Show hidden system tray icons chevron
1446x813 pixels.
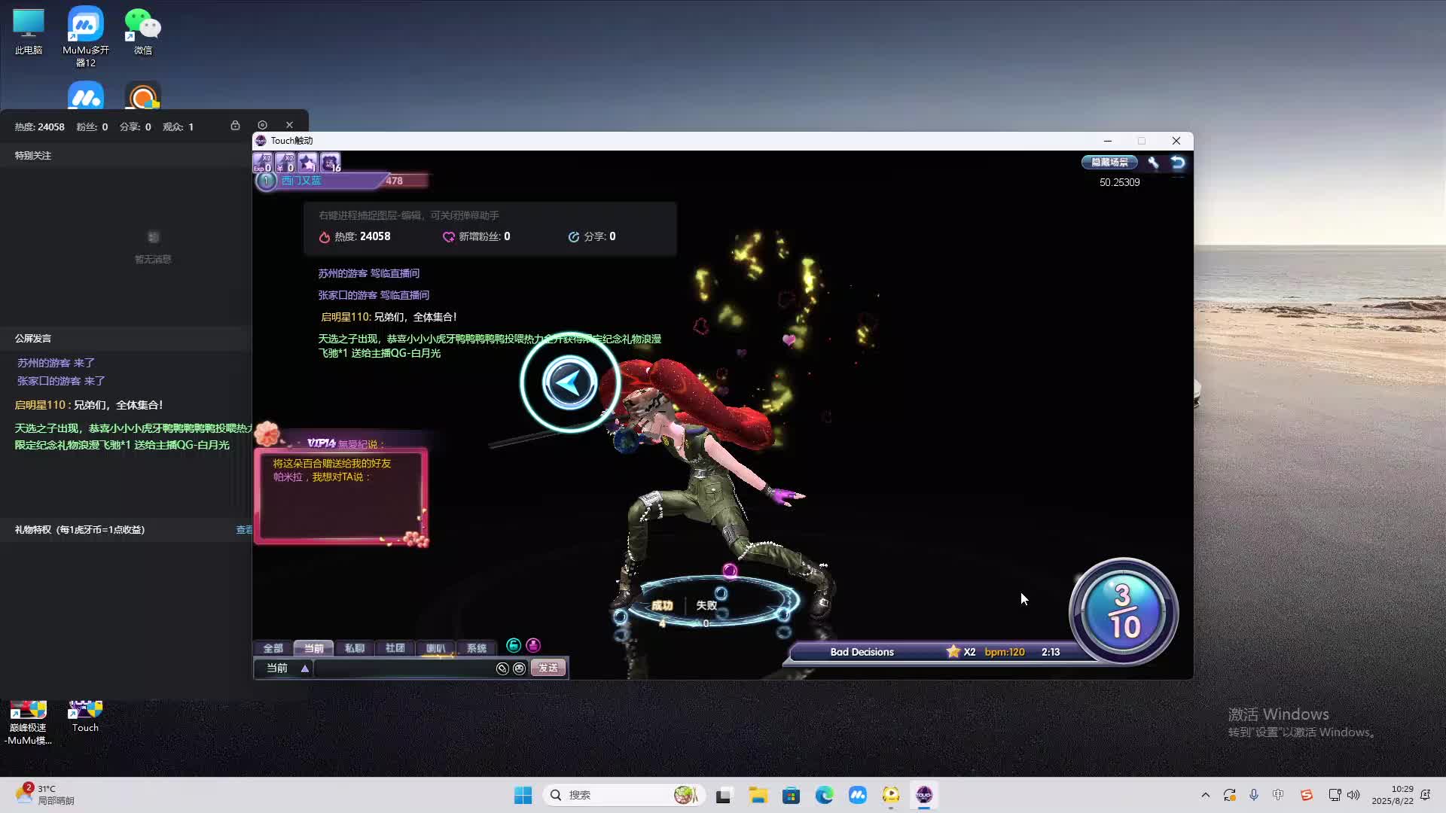[x=1205, y=795]
